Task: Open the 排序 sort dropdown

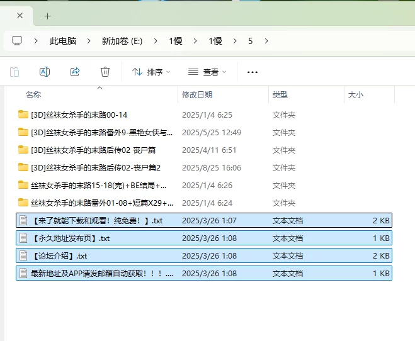Action: coord(151,72)
